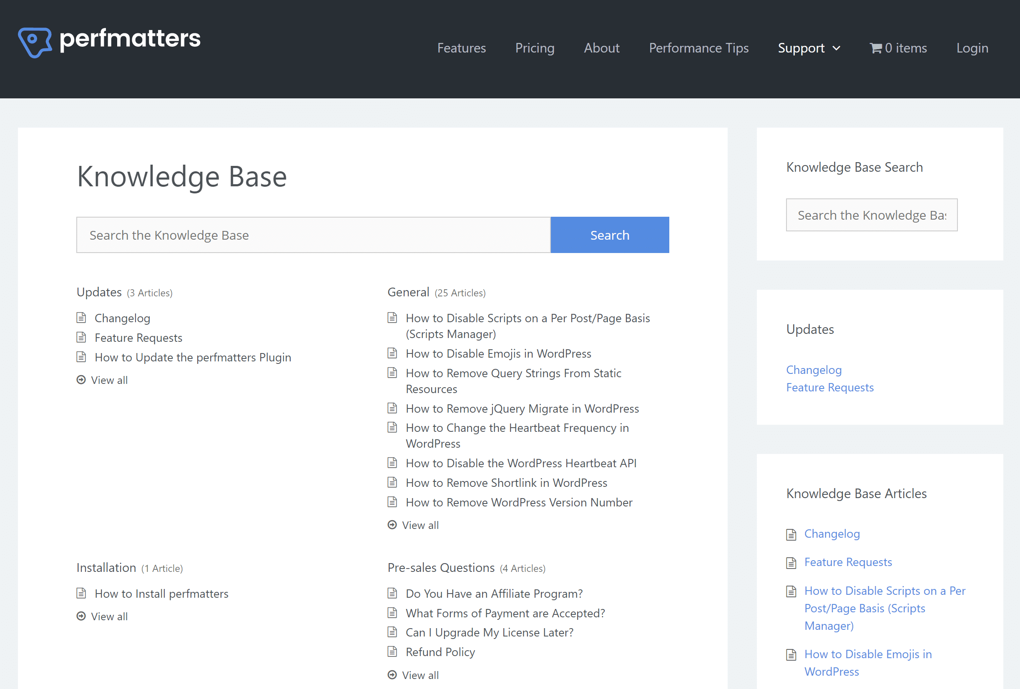Click the Performance Tips menu item
Image resolution: width=1020 pixels, height=689 pixels.
(x=698, y=48)
